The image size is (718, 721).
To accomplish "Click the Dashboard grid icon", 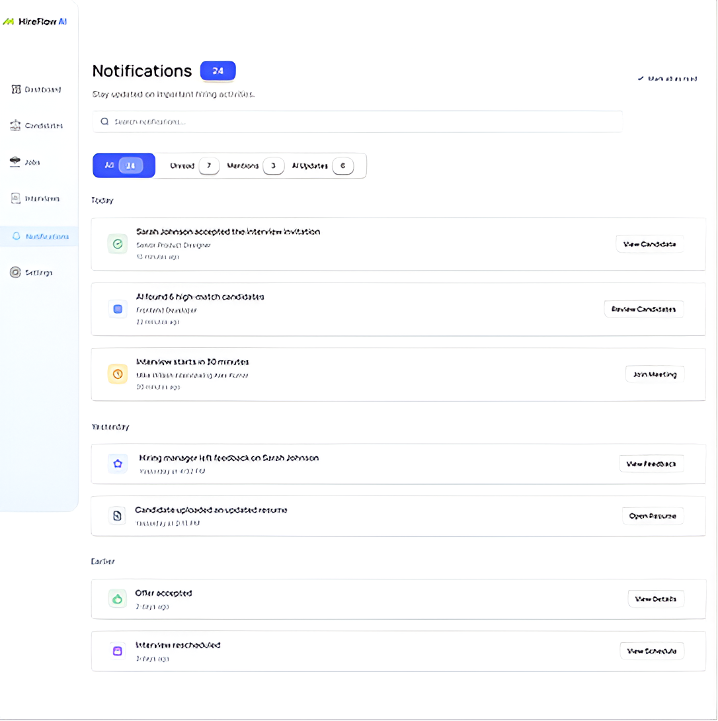I will (x=16, y=89).
